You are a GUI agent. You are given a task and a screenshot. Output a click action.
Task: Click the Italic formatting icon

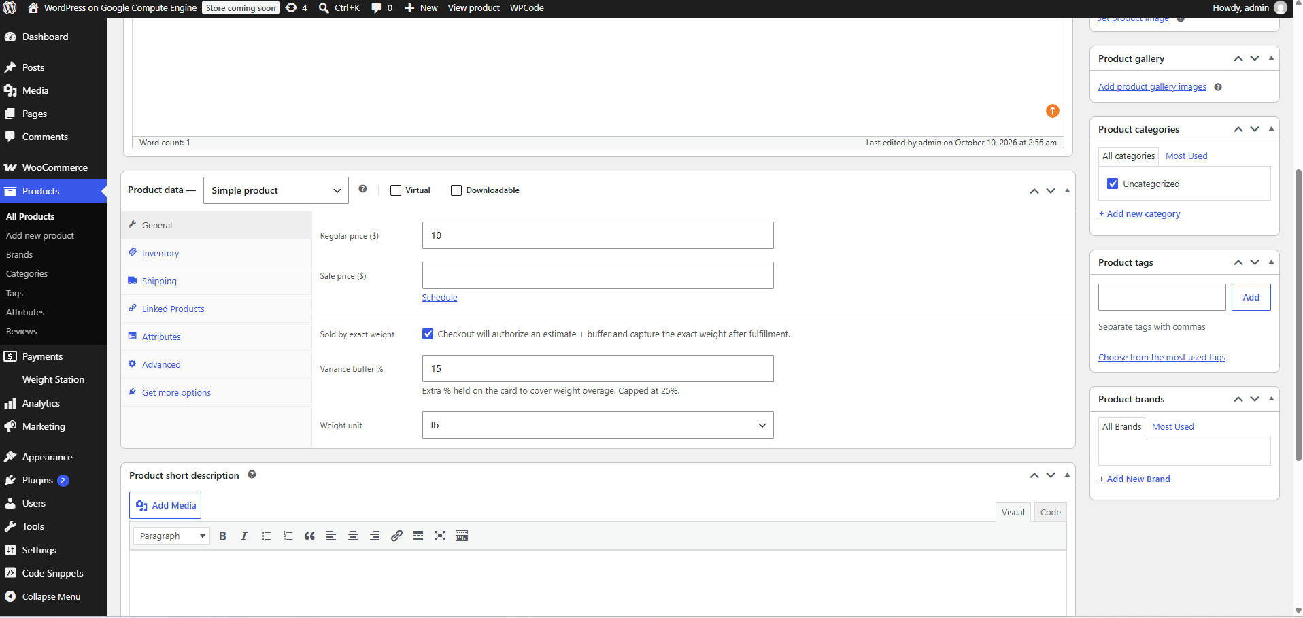[244, 536]
